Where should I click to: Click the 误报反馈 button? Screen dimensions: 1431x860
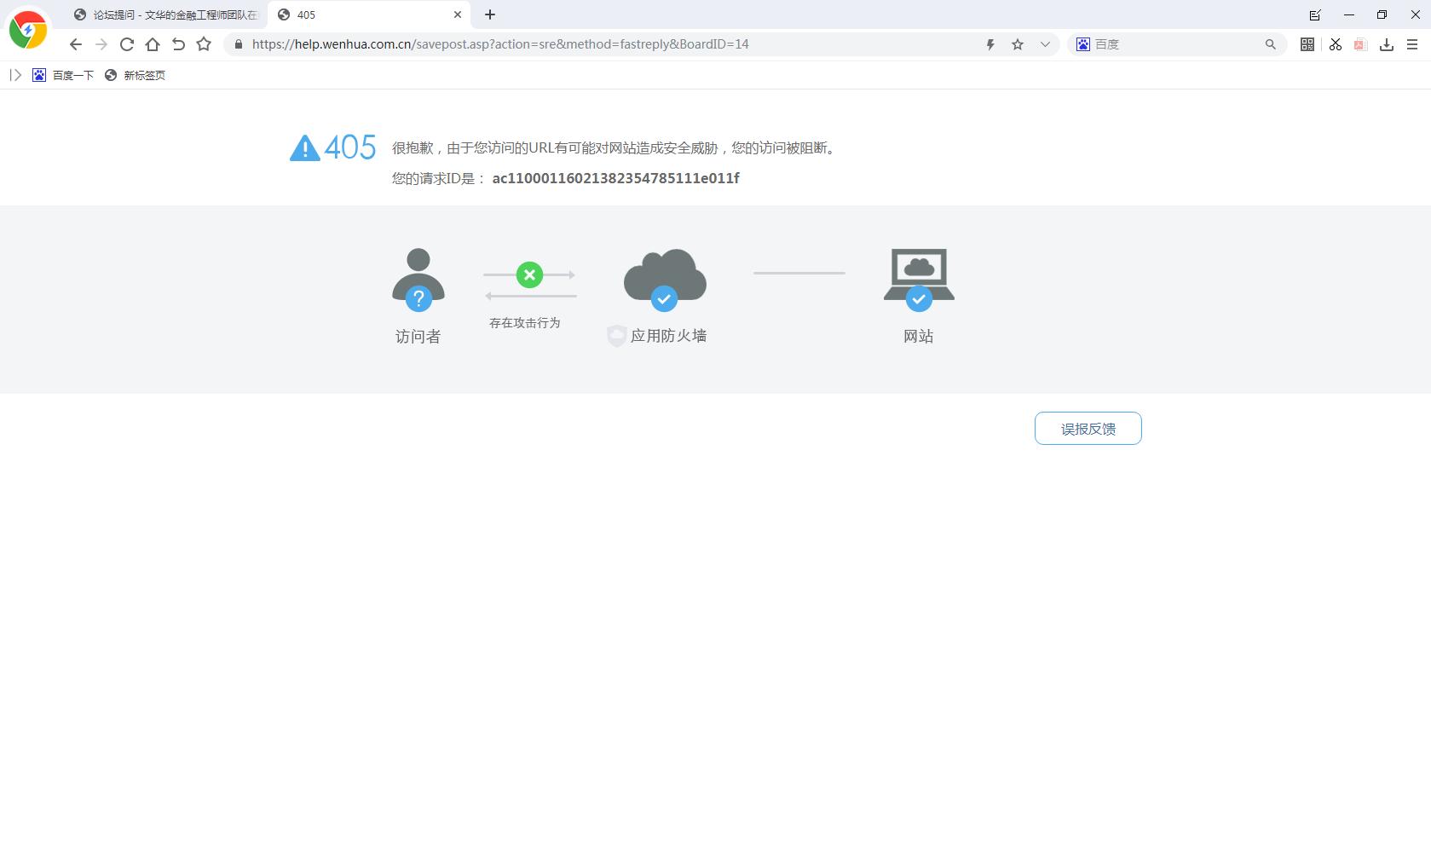[x=1088, y=429]
